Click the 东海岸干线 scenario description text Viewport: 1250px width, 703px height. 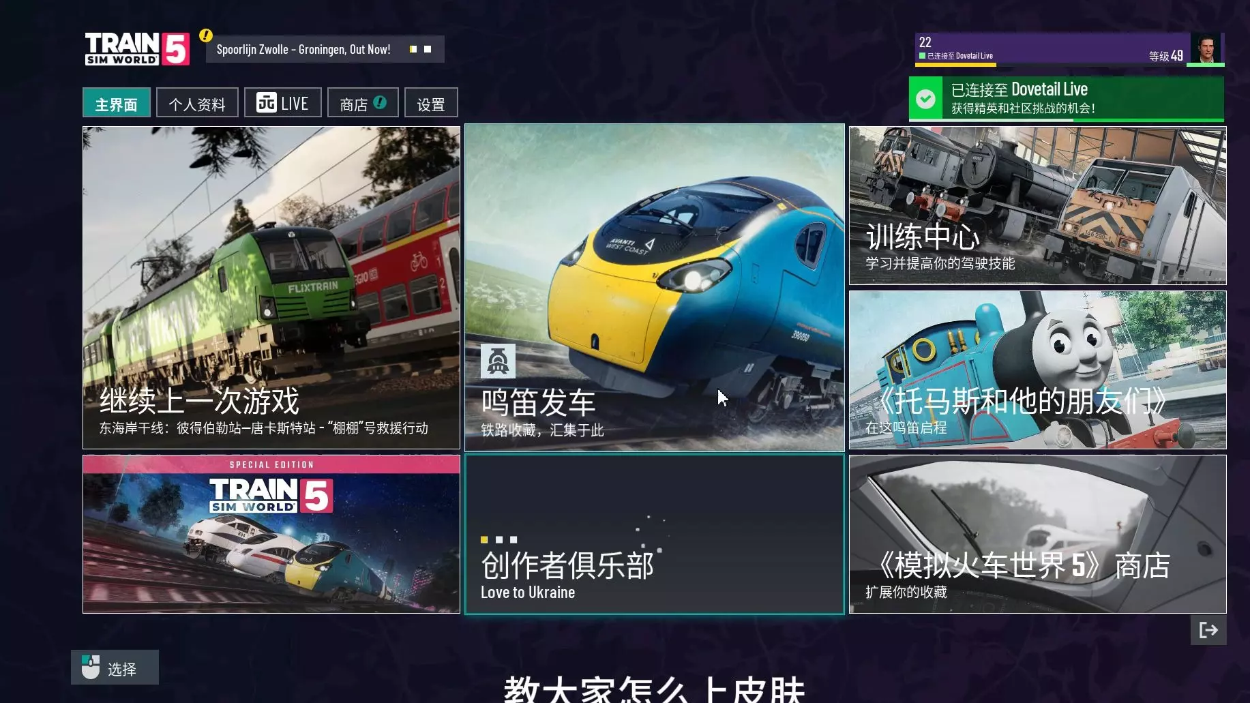point(264,428)
